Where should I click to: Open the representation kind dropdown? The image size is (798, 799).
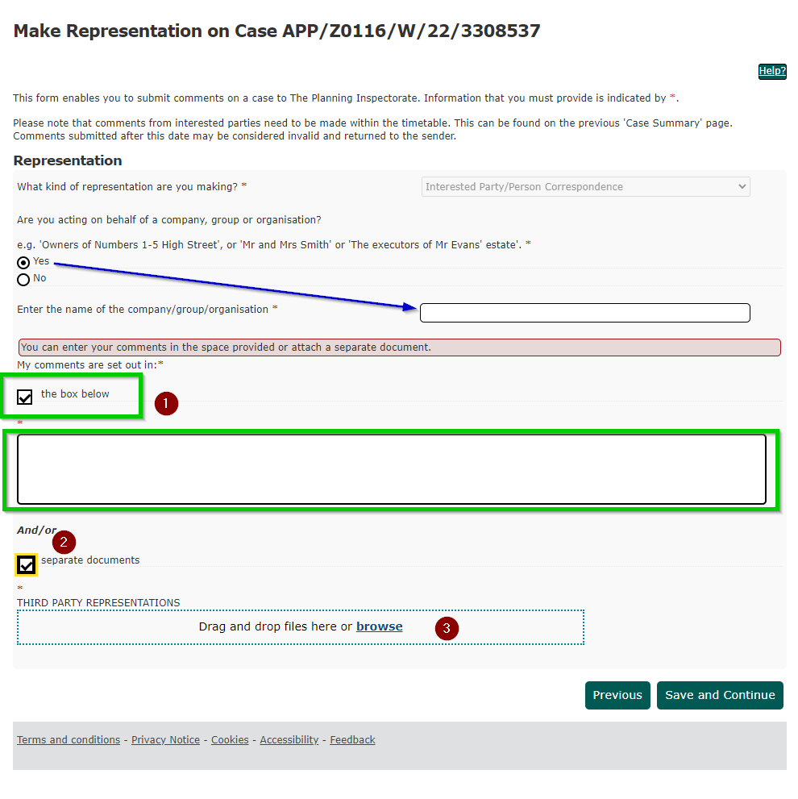585,187
